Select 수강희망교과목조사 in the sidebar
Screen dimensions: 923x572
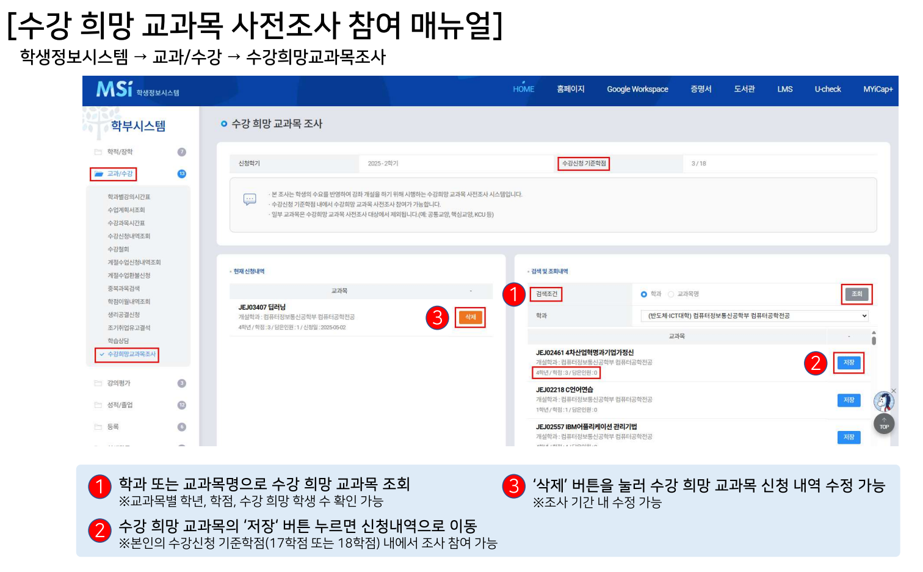tap(131, 355)
